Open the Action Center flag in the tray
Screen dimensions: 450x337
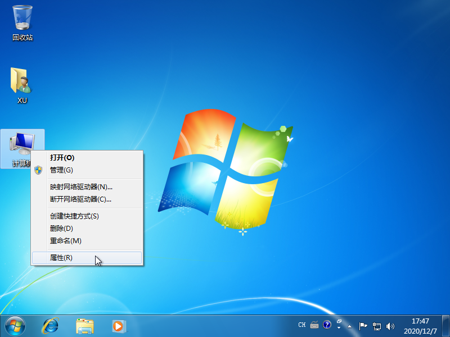pyautogui.click(x=363, y=325)
